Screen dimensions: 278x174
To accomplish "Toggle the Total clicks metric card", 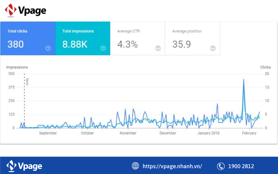I will [28, 39].
